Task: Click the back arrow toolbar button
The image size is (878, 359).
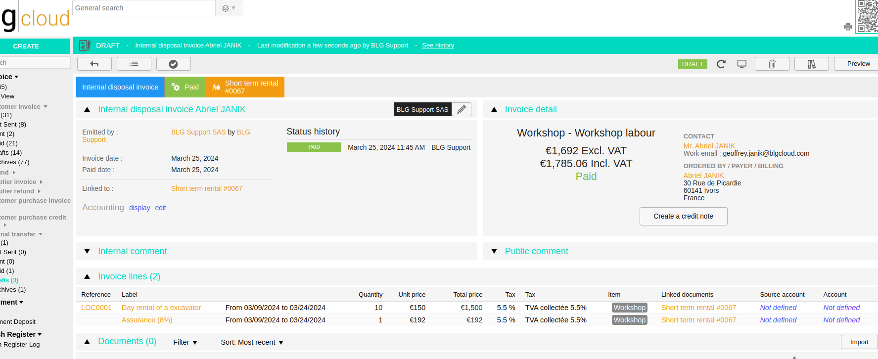Action: [x=94, y=64]
